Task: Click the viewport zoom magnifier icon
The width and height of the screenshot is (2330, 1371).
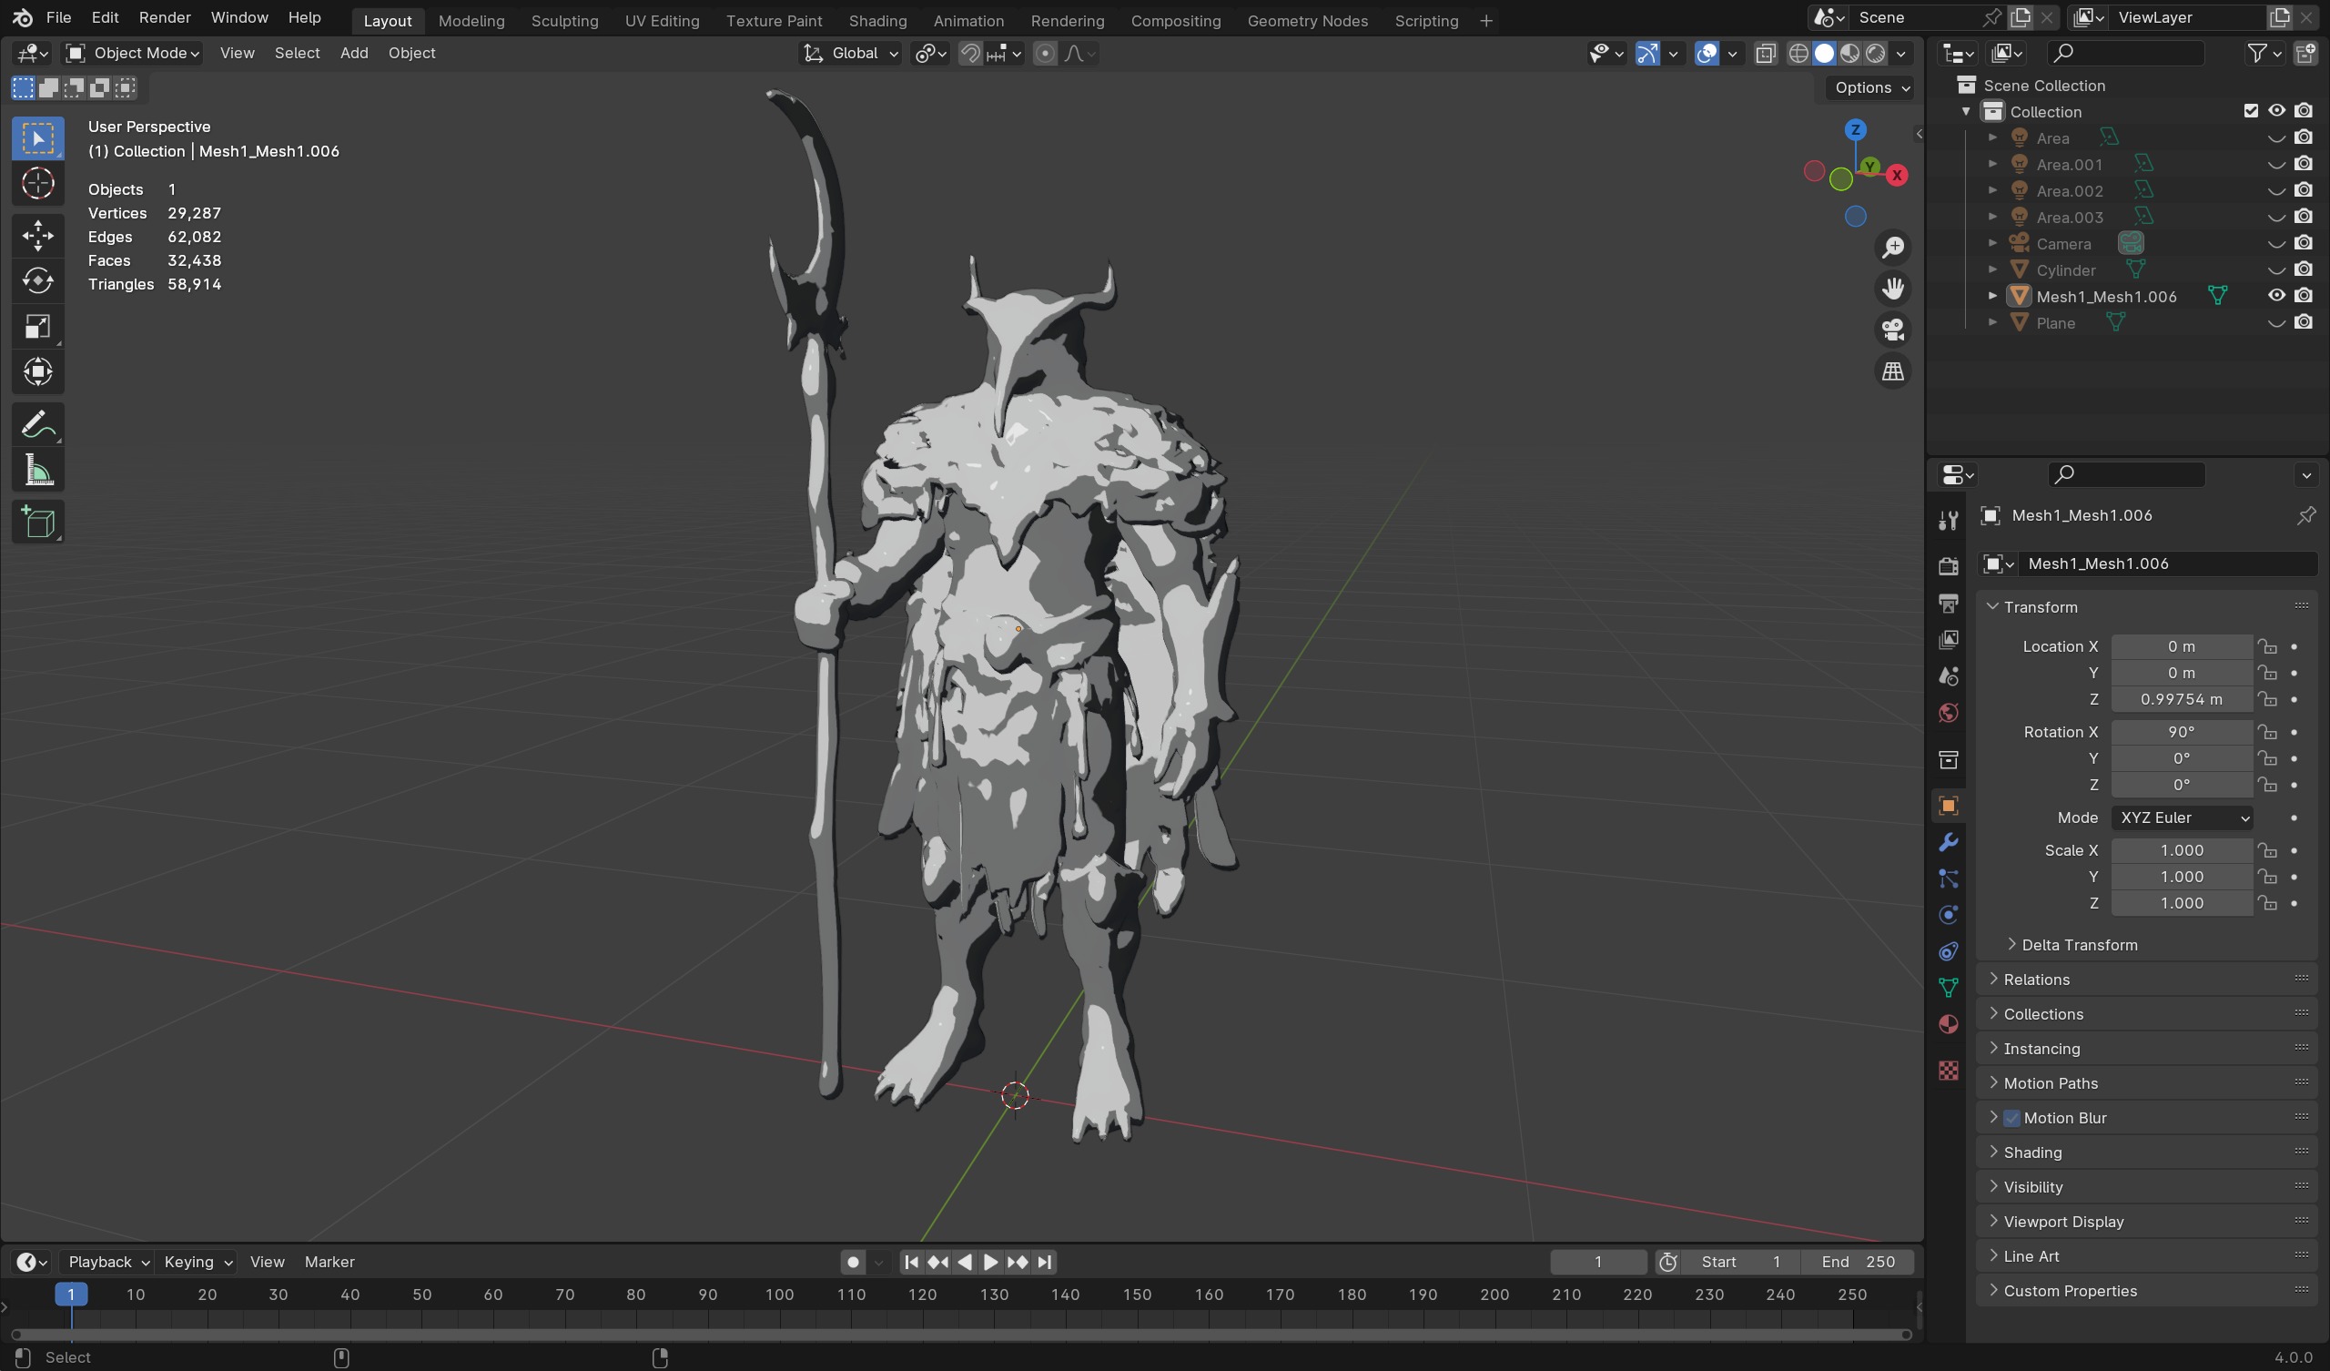Action: (x=1892, y=247)
